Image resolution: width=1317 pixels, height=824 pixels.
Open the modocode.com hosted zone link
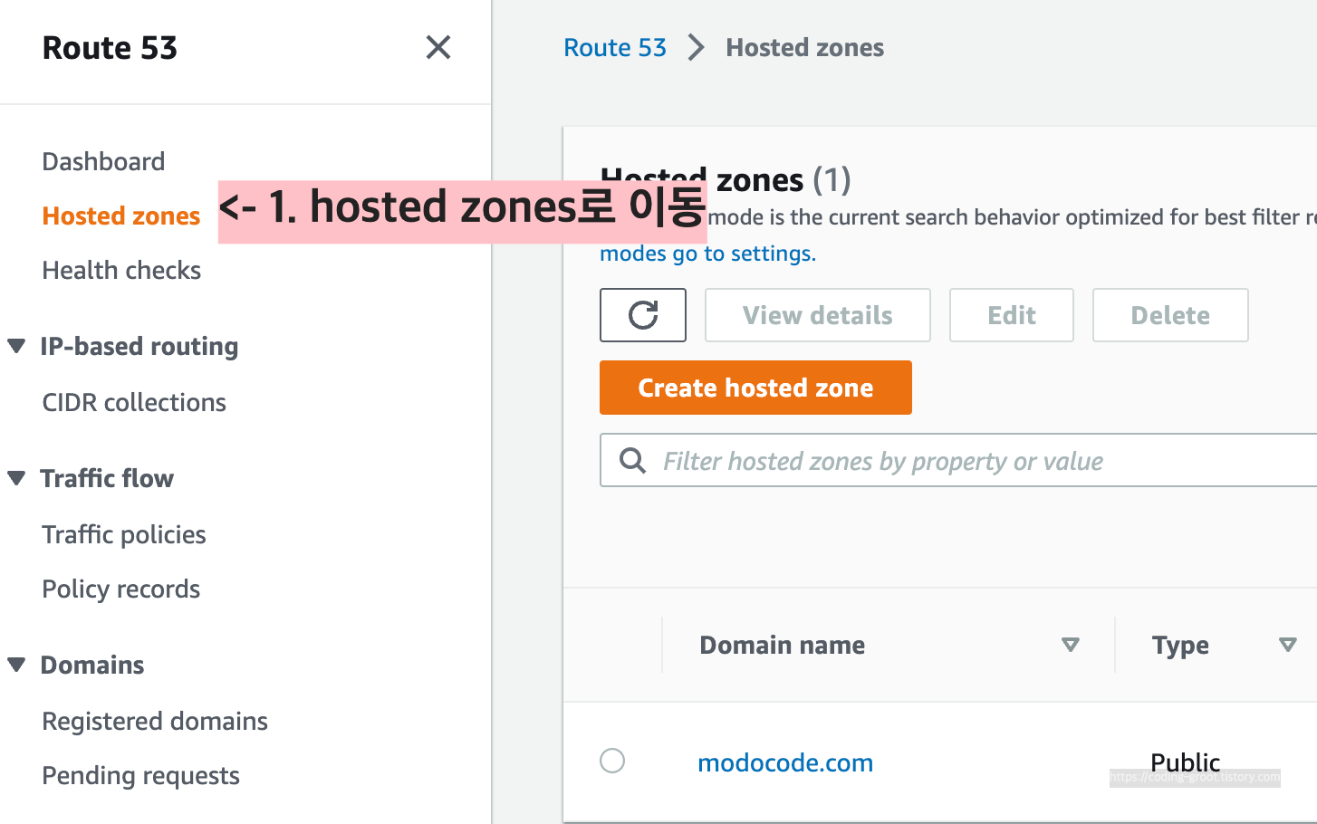785,762
